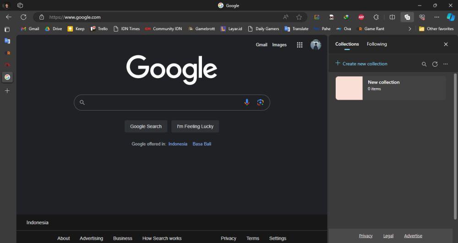The image size is (458, 243).
Task: Open Collections more options menu
Action: 446,64
